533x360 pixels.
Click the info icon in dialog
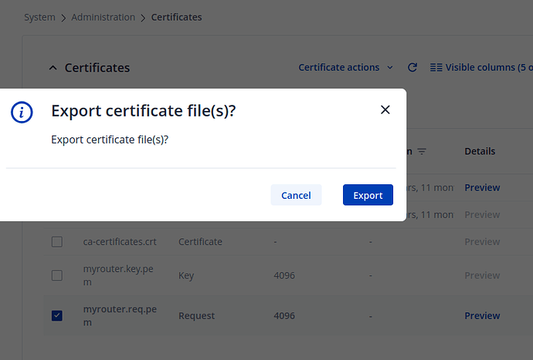[x=22, y=112]
